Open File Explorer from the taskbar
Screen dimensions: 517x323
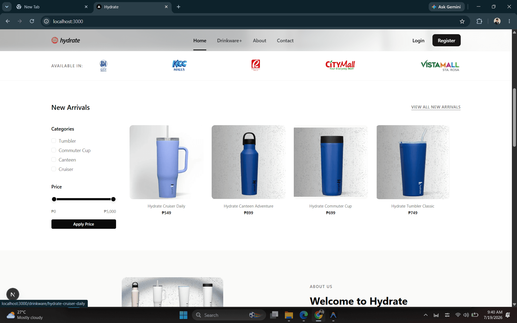289,315
